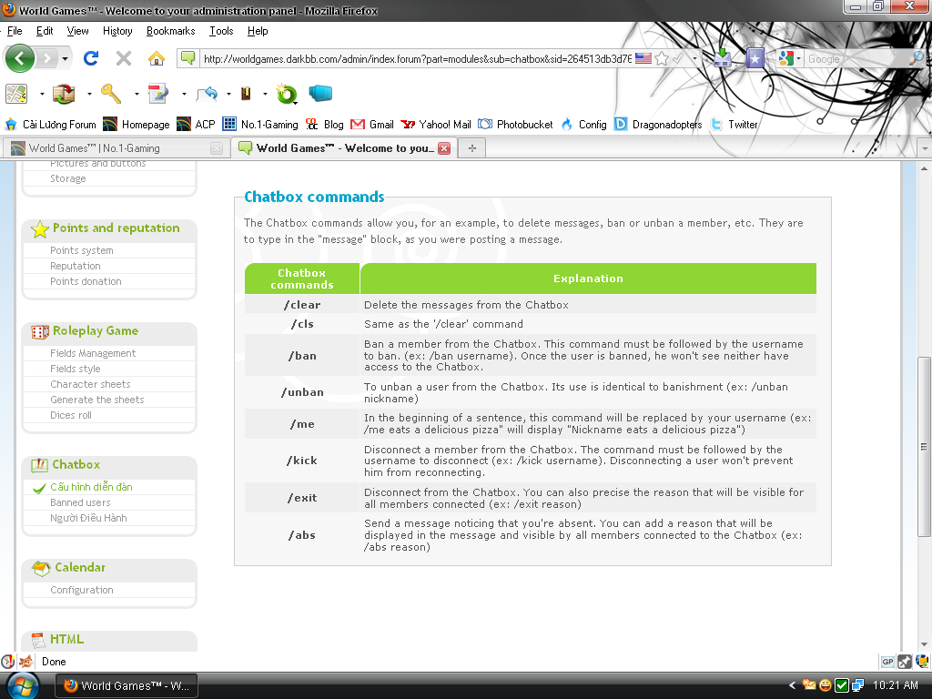Click the green circular refresh toolbar icon
The width and height of the screenshot is (932, 699).
[287, 94]
